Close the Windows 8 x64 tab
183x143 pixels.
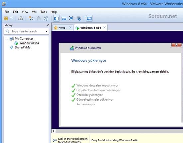104,27
